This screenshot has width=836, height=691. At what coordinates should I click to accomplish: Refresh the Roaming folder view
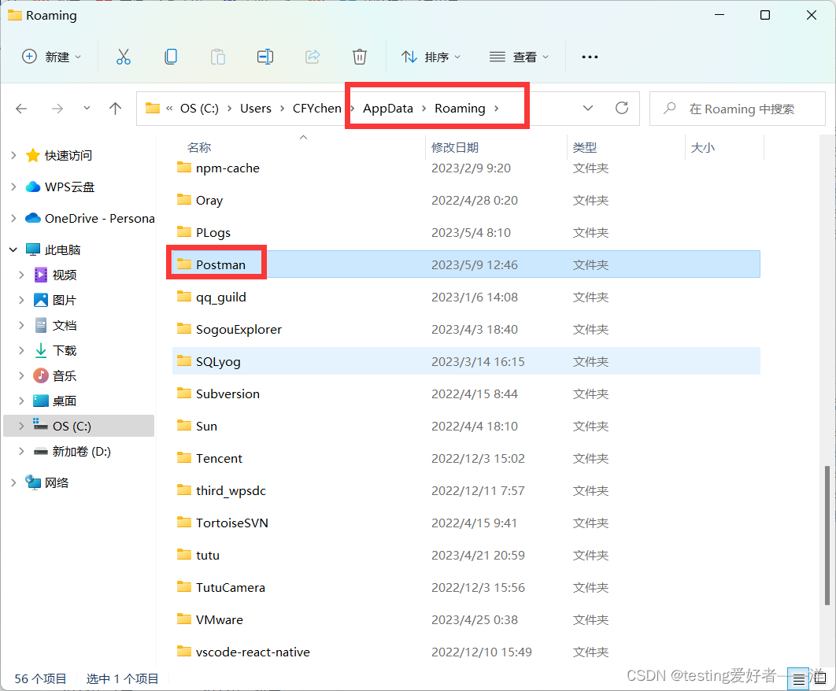click(x=622, y=109)
